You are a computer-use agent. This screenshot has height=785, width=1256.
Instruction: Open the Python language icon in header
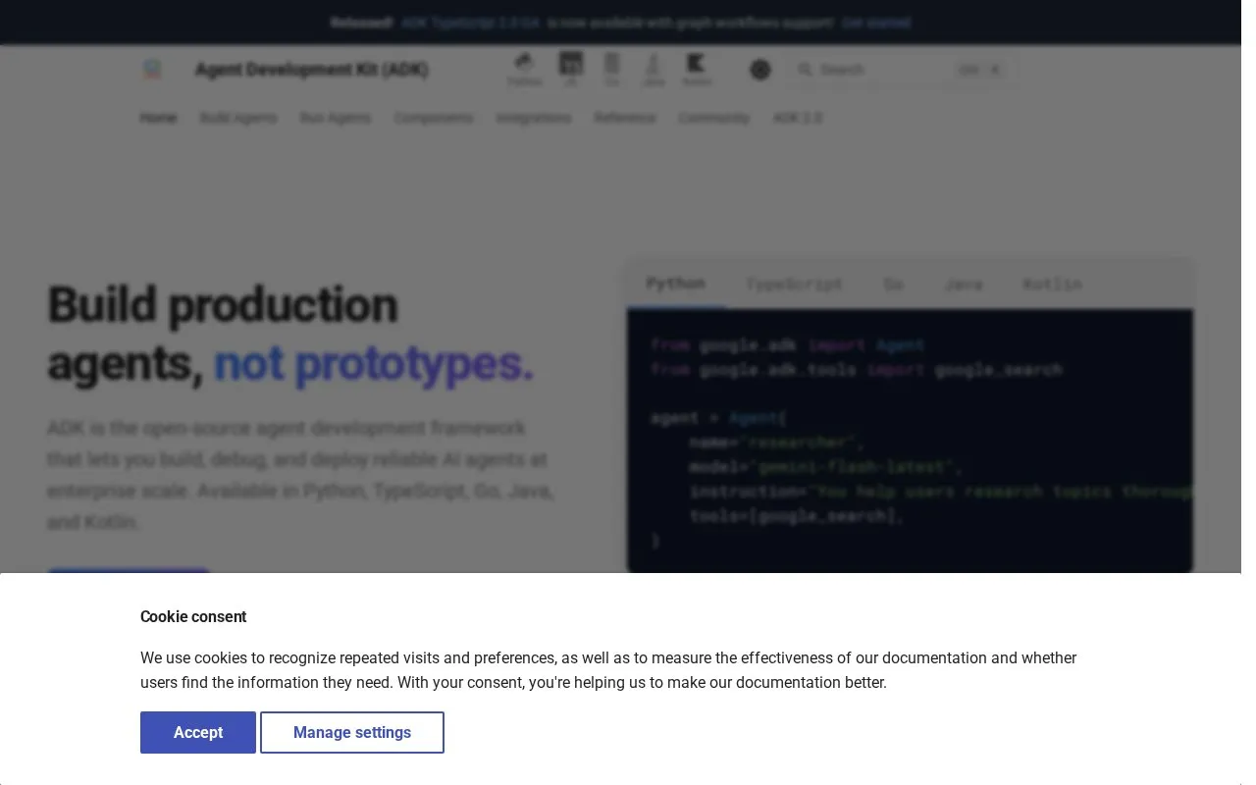[525, 70]
